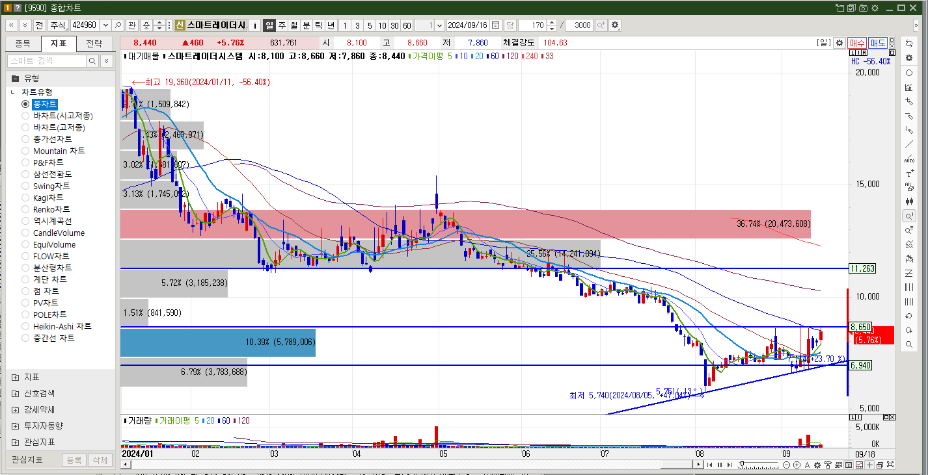Click the 삭제 button
The width and height of the screenshot is (928, 475).
[99, 460]
